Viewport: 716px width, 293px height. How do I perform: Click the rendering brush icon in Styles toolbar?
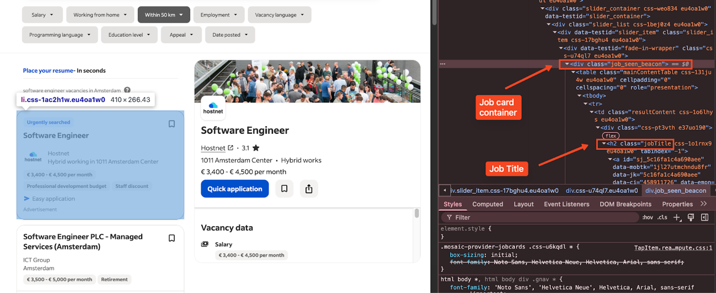691,217
